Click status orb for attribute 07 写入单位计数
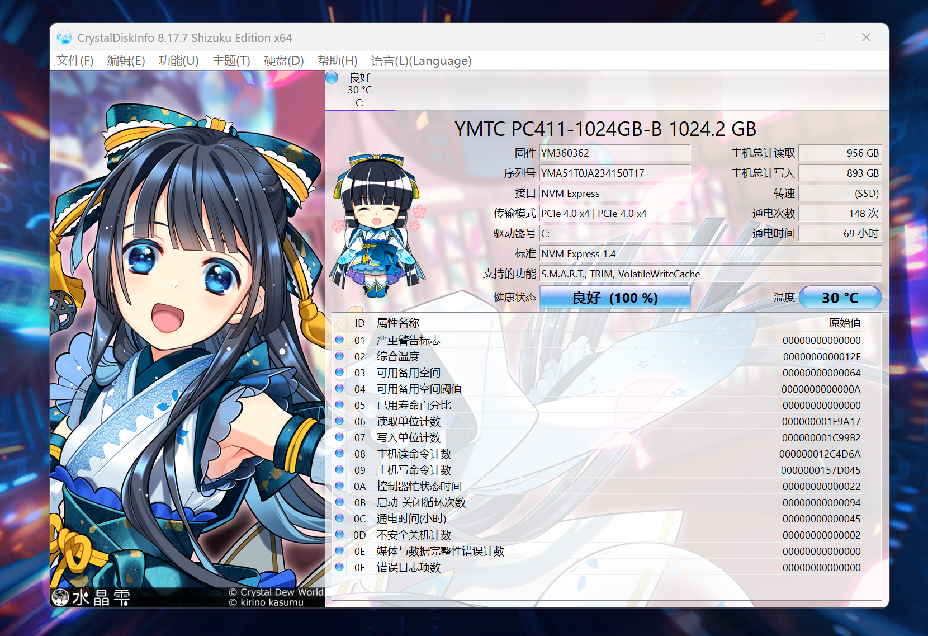The image size is (928, 636). tap(339, 437)
